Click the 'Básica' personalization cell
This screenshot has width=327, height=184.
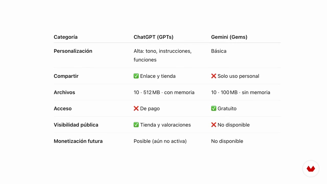click(x=219, y=51)
